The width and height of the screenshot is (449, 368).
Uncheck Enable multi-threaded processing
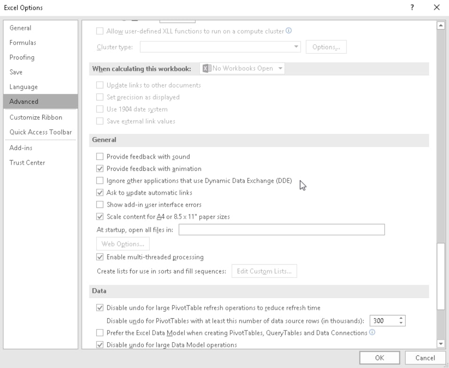pyautogui.click(x=100, y=257)
